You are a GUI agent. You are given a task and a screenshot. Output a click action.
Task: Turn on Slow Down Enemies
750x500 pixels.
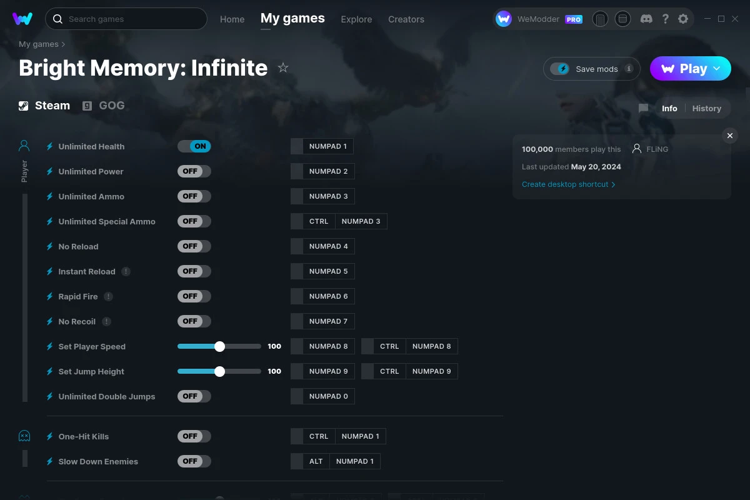pyautogui.click(x=194, y=461)
